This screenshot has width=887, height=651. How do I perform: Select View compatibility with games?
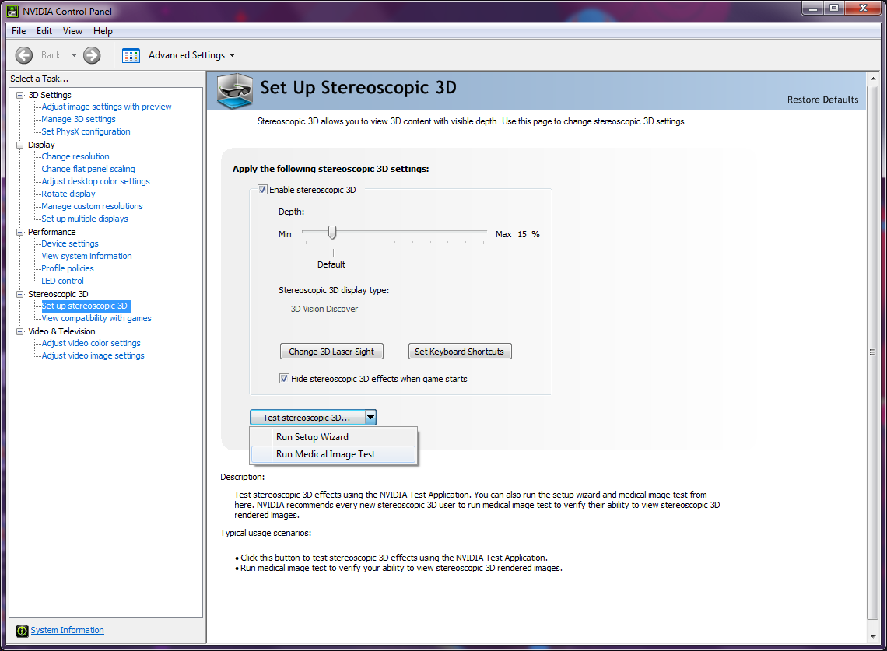click(x=96, y=318)
